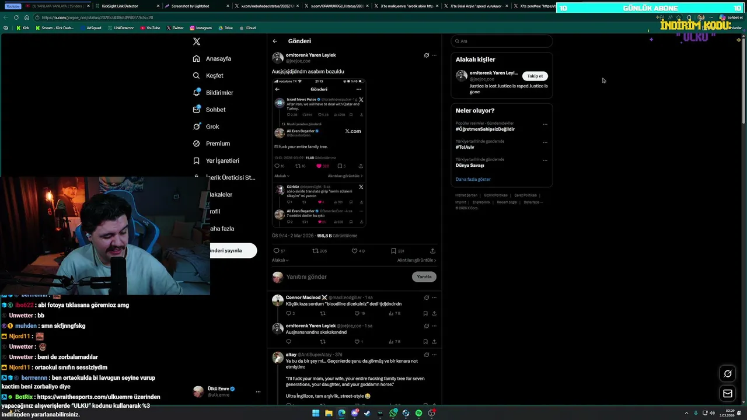Like ornitorenk's Ausjnsnsnsndns reply
Screen dimensions: 747x420
[x=357, y=342]
